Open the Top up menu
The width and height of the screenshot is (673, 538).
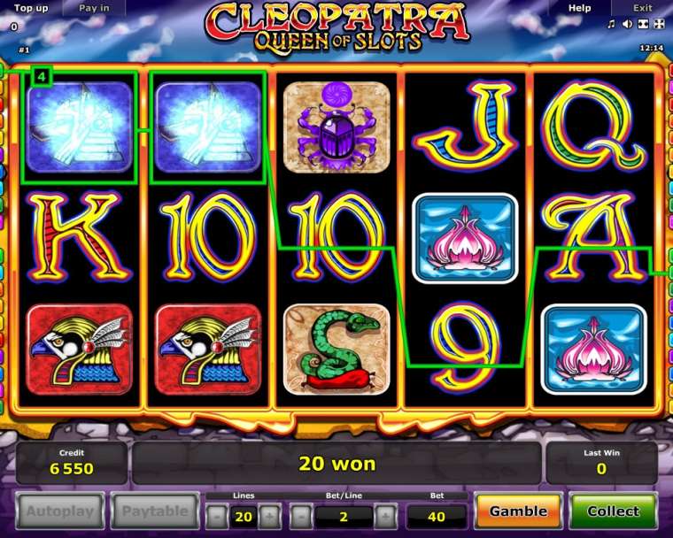click(31, 8)
